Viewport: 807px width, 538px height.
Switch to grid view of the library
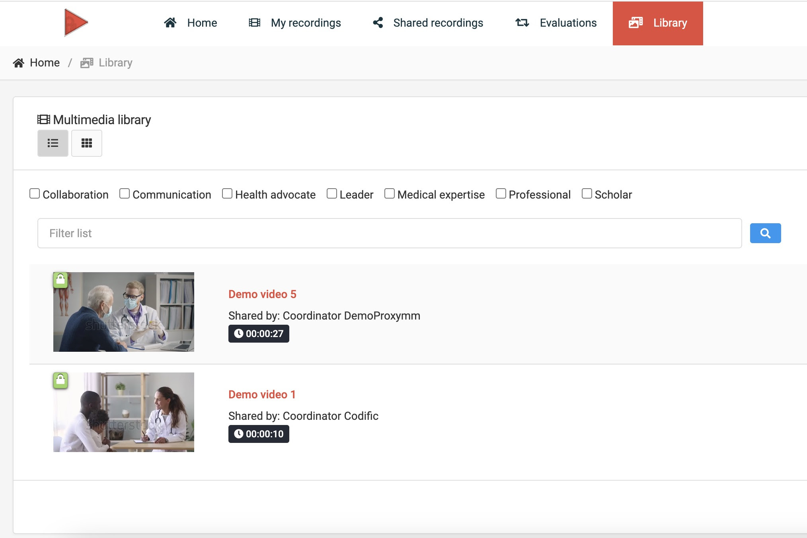[x=86, y=143]
